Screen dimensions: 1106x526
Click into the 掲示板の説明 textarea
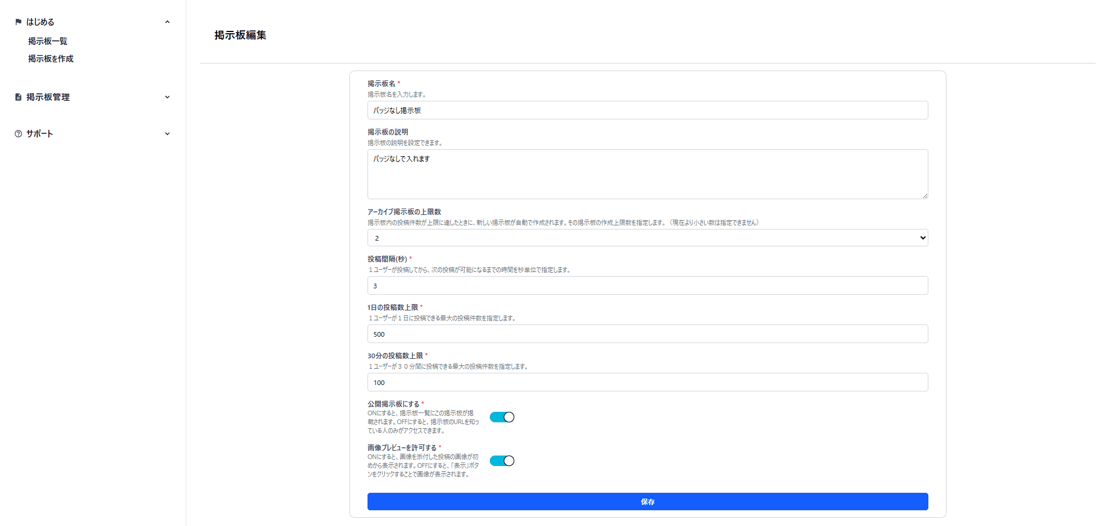pyautogui.click(x=647, y=174)
